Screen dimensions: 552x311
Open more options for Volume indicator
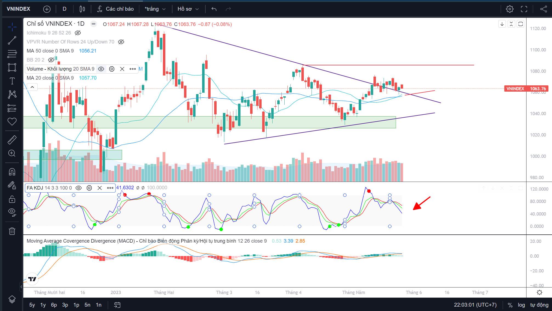click(x=133, y=69)
